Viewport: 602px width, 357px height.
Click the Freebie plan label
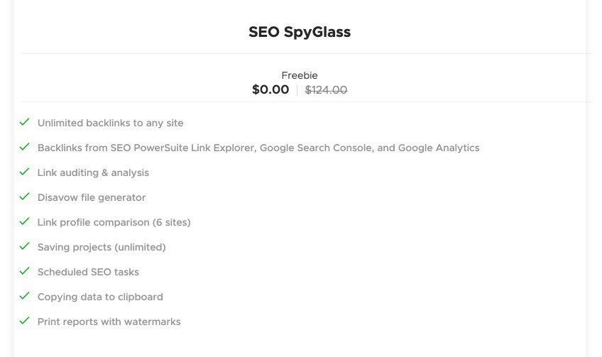[300, 75]
